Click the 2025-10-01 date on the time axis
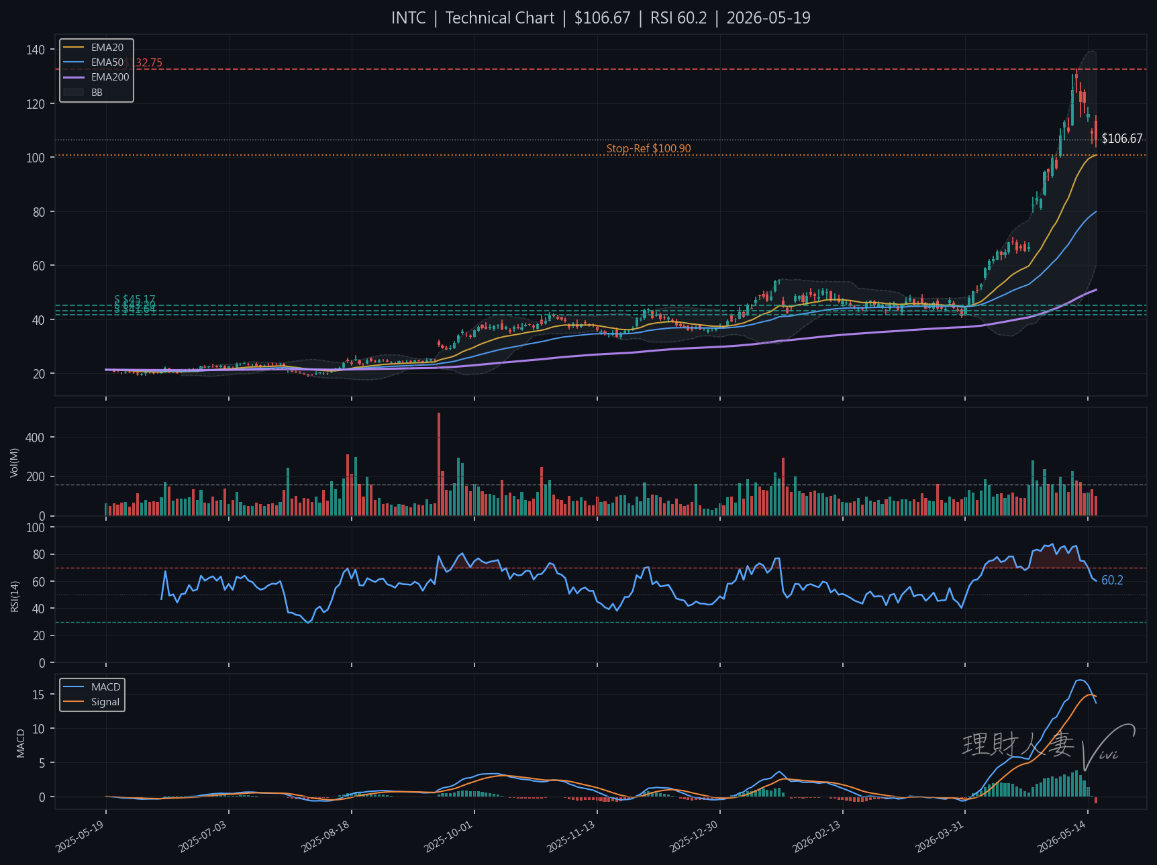Screen dimensions: 1157x865 [x=449, y=836]
